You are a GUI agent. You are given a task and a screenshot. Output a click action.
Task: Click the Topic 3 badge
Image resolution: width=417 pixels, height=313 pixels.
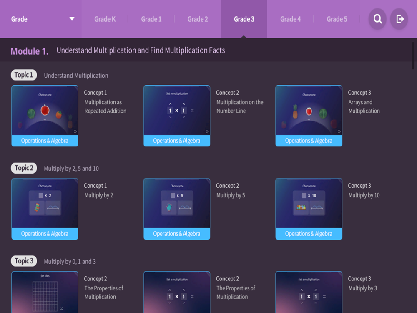[x=24, y=261]
